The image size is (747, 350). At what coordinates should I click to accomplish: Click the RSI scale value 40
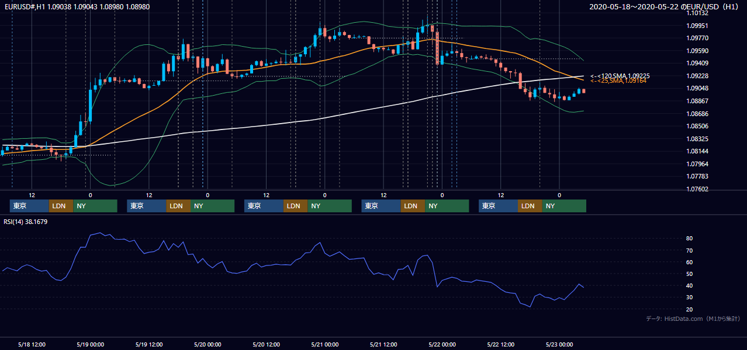pos(690,286)
